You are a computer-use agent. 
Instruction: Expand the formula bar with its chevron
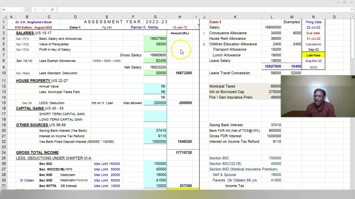(x=352, y=10)
